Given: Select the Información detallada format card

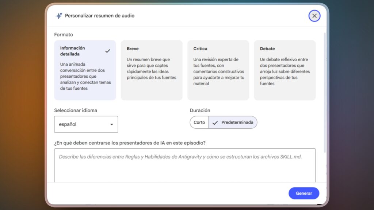Looking at the screenshot, I should click(x=85, y=70).
